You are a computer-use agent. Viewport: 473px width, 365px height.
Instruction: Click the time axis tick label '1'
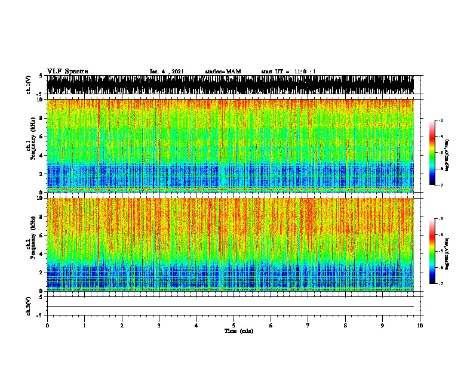click(85, 326)
